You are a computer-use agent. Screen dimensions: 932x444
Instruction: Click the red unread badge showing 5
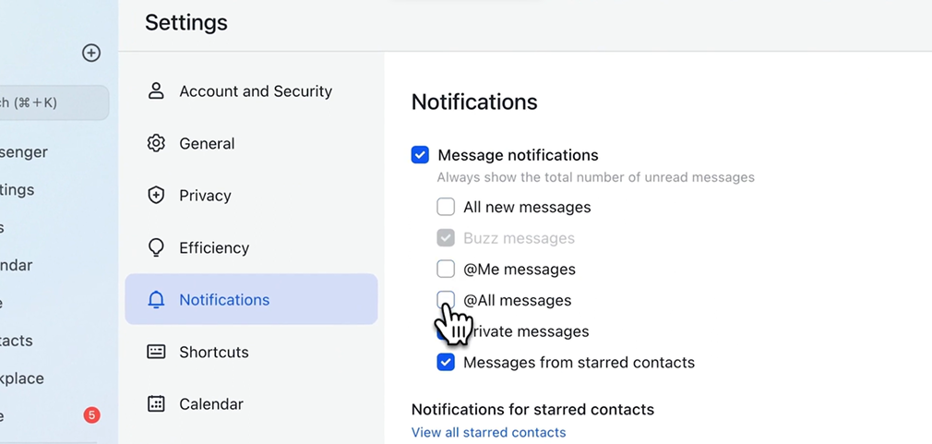click(x=91, y=415)
